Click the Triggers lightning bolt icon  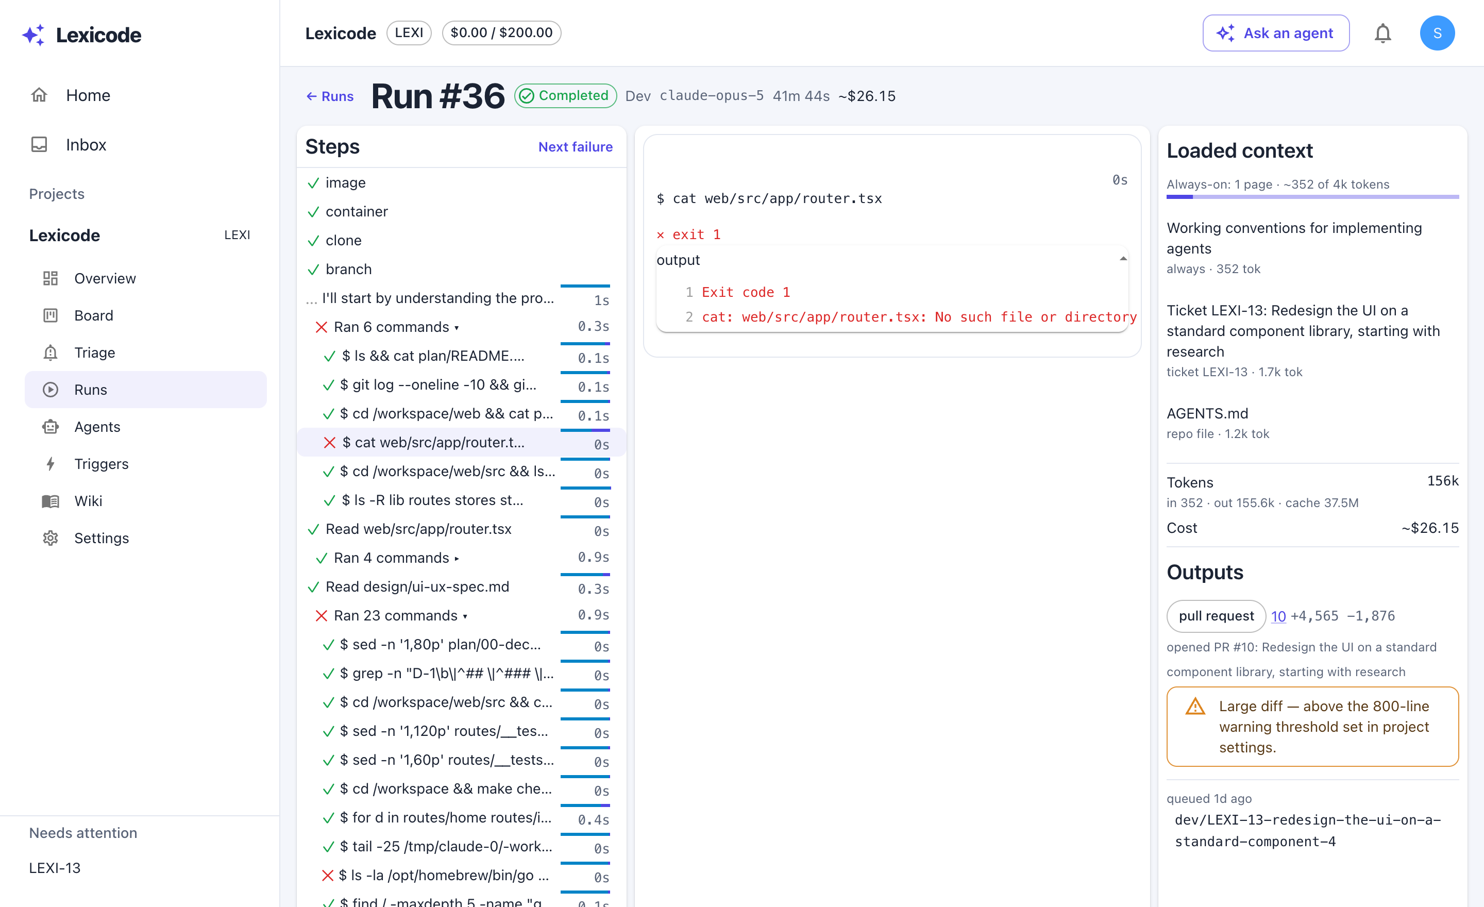(50, 464)
